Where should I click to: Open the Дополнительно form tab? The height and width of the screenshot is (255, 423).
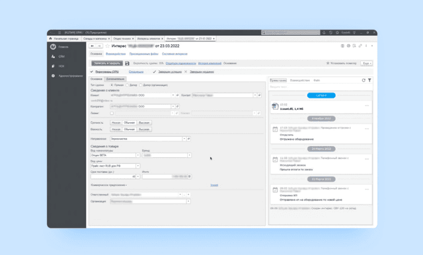click(x=116, y=79)
